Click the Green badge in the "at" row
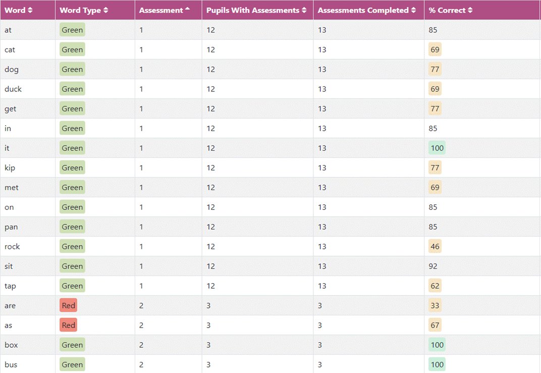 tap(73, 30)
